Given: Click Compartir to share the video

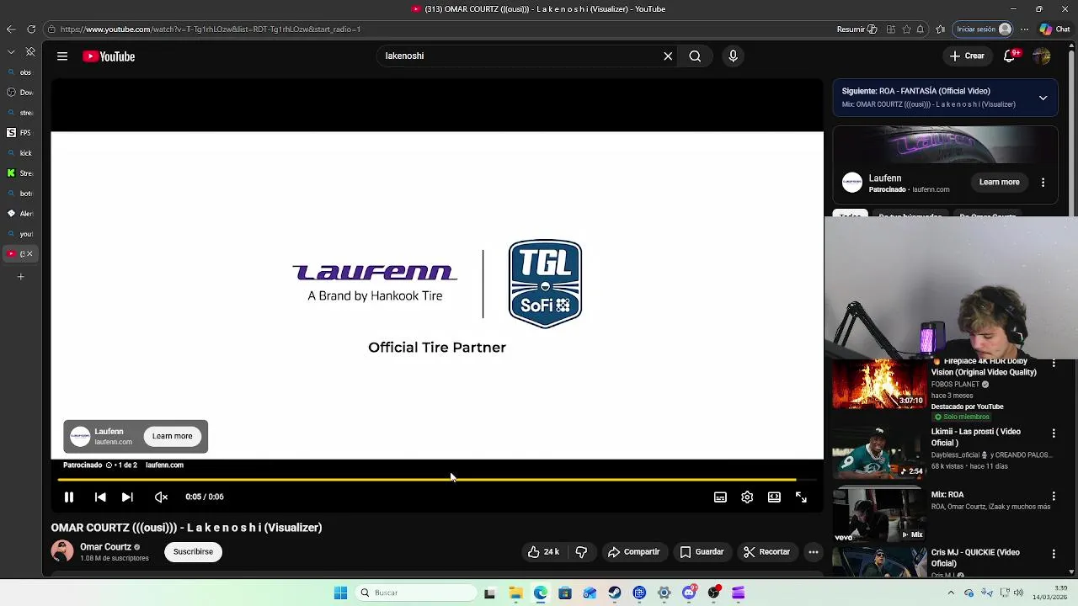Looking at the screenshot, I should [x=633, y=552].
